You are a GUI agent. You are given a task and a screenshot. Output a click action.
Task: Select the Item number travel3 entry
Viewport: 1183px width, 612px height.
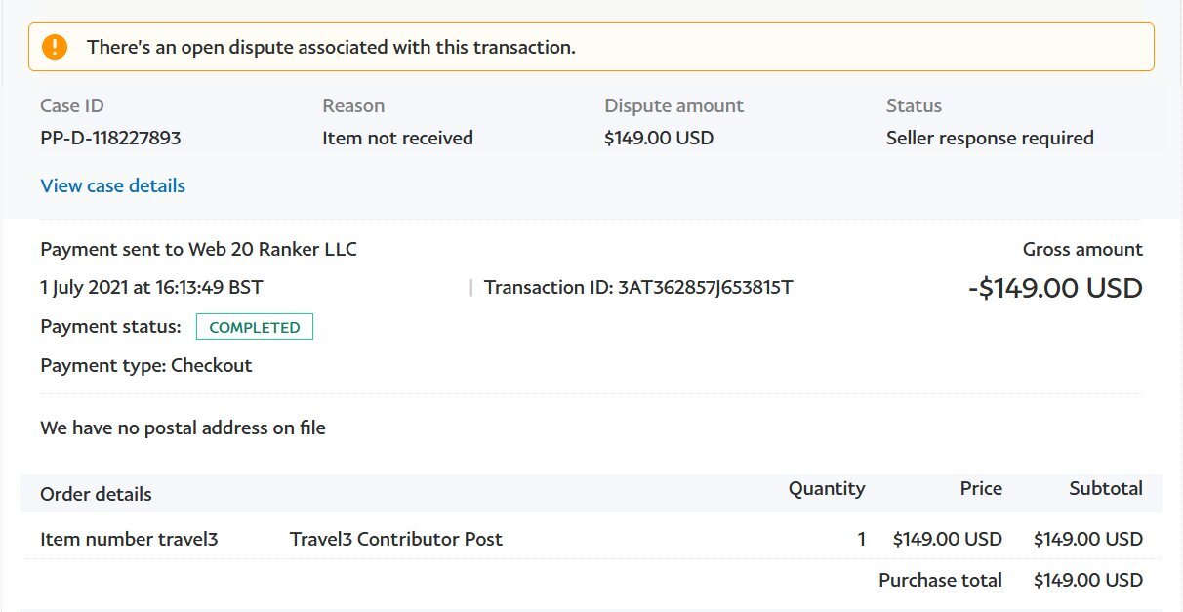click(129, 539)
